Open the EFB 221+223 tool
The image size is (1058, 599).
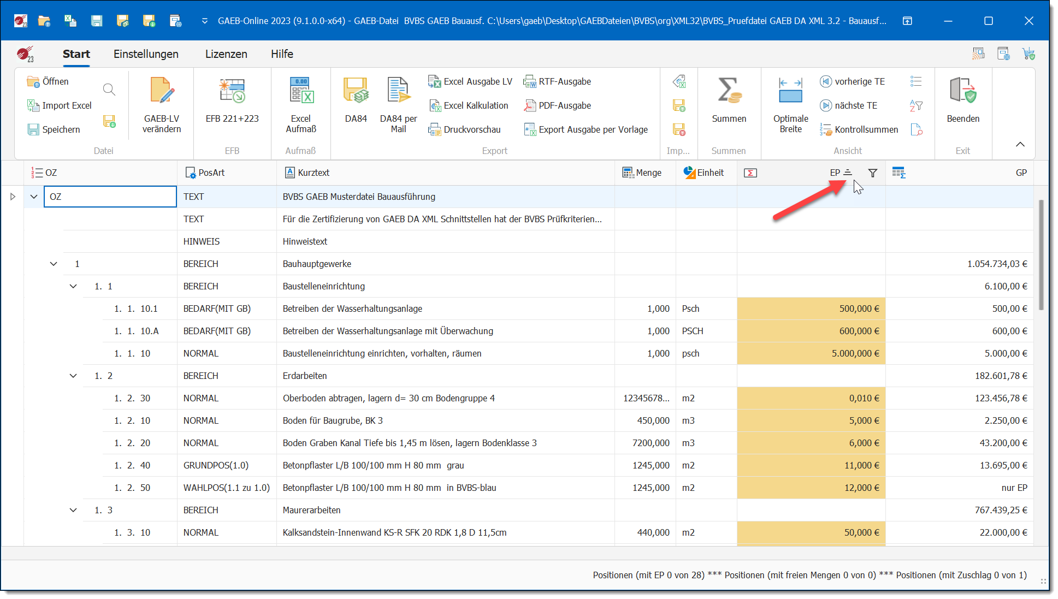pos(232,92)
